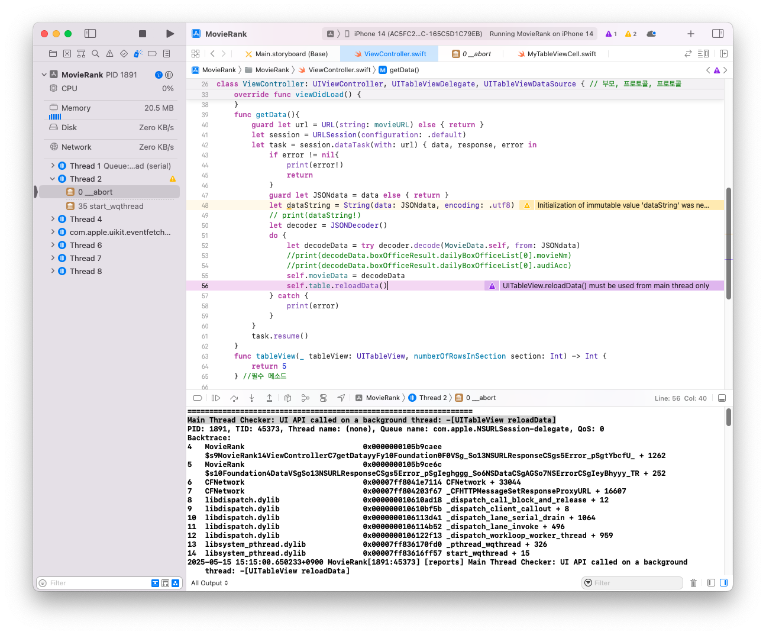766x635 pixels.
Task: Toggle the inspectors panel
Action: click(718, 34)
